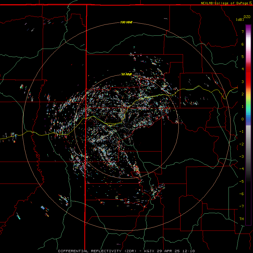Click the 0 value on the color scale
253x253 pixels.
click(243, 119)
